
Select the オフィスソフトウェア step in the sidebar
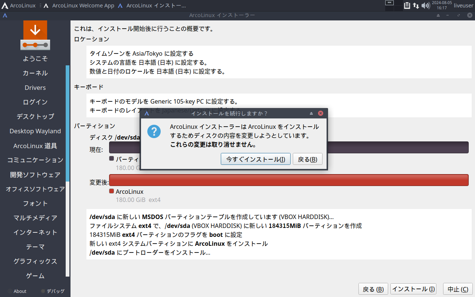[x=35, y=189]
